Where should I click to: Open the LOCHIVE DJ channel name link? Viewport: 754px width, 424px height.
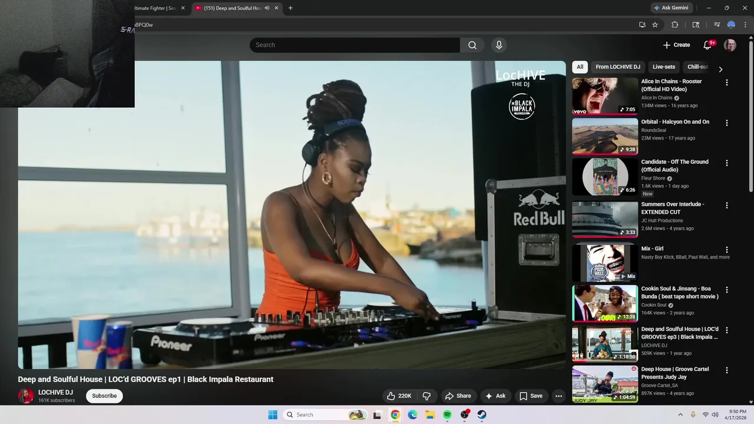(x=55, y=392)
